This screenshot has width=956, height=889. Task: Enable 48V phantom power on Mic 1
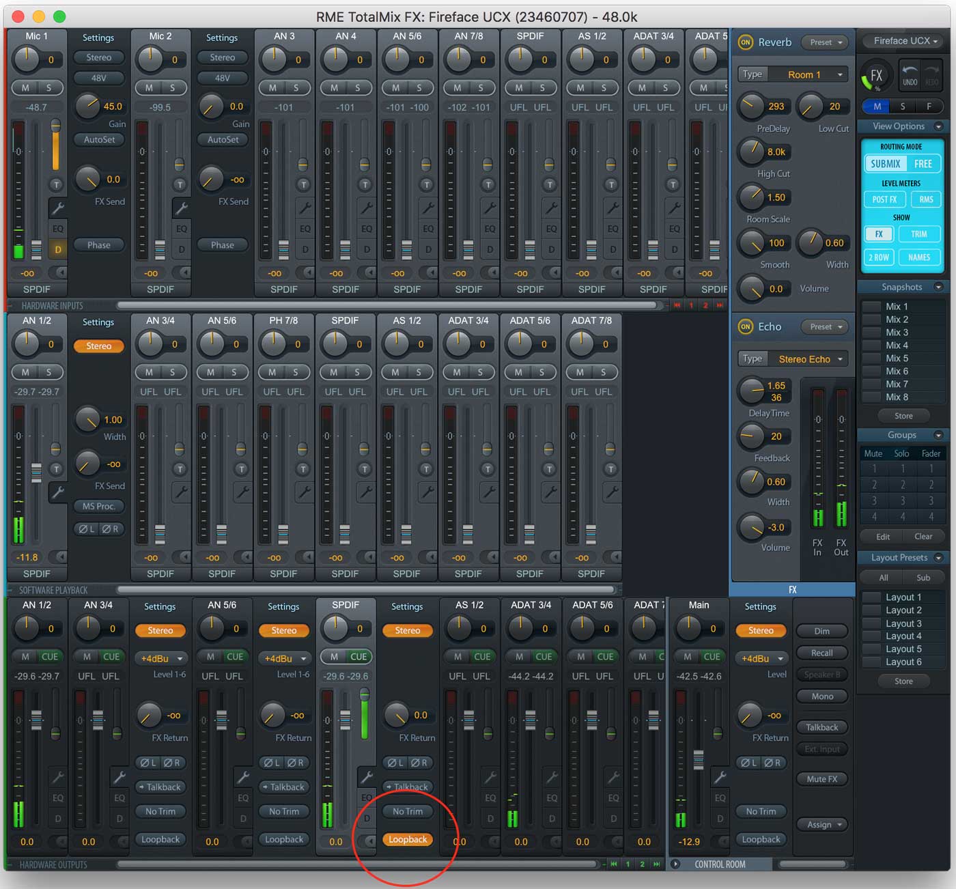[99, 78]
